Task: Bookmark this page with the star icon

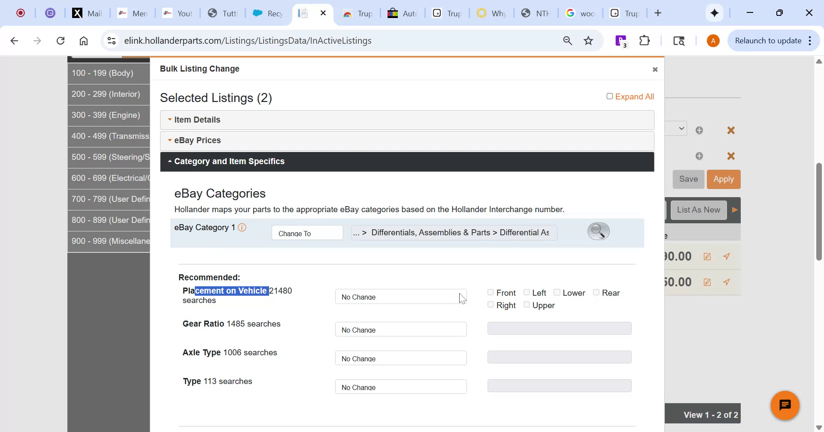Action: [x=588, y=41]
